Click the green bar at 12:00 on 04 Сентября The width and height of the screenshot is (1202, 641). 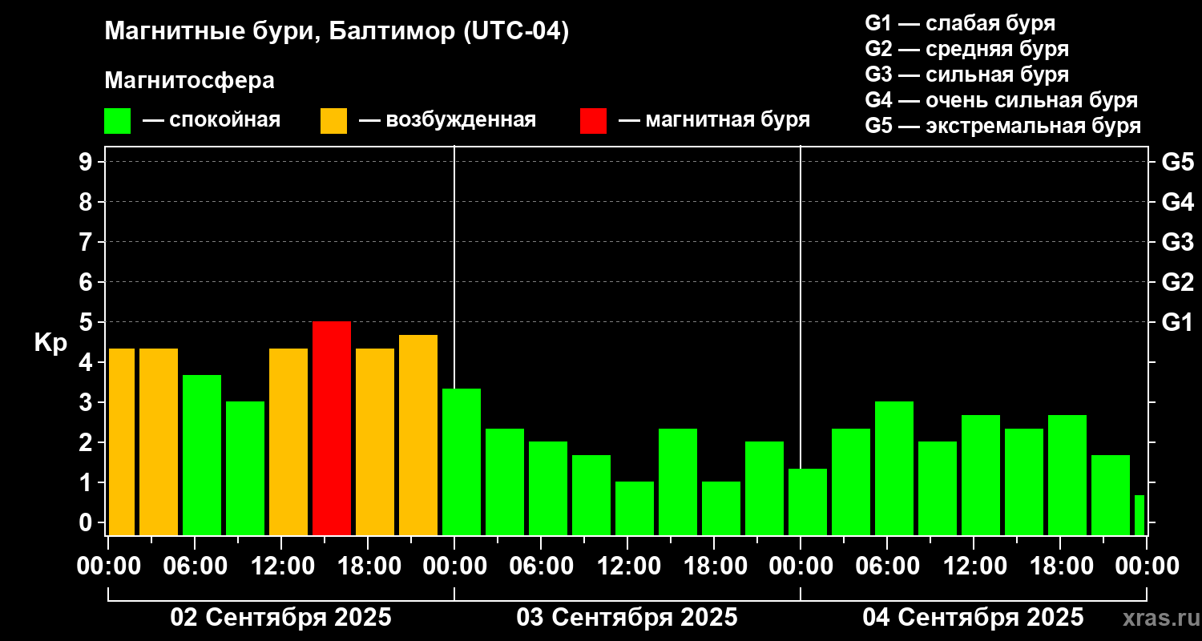pyautogui.click(x=981, y=475)
